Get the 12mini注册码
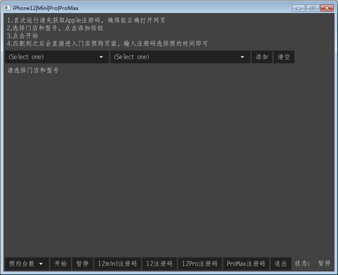 pyautogui.click(x=118, y=264)
